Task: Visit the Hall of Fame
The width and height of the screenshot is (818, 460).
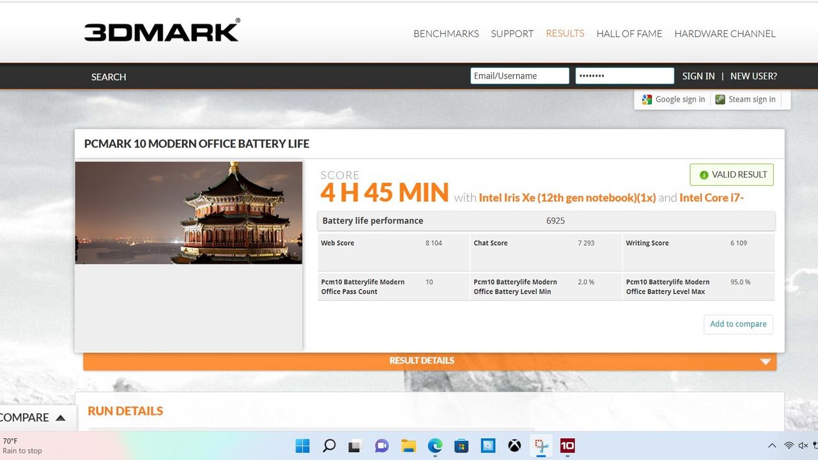Action: coord(629,34)
